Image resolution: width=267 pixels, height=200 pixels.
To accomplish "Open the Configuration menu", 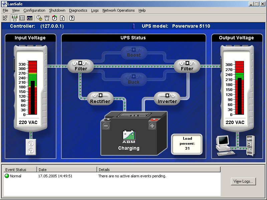I will point(34,10).
